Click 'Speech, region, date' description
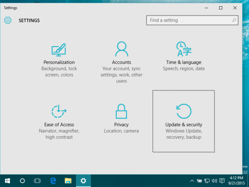The image size is (249, 187). click(x=184, y=69)
